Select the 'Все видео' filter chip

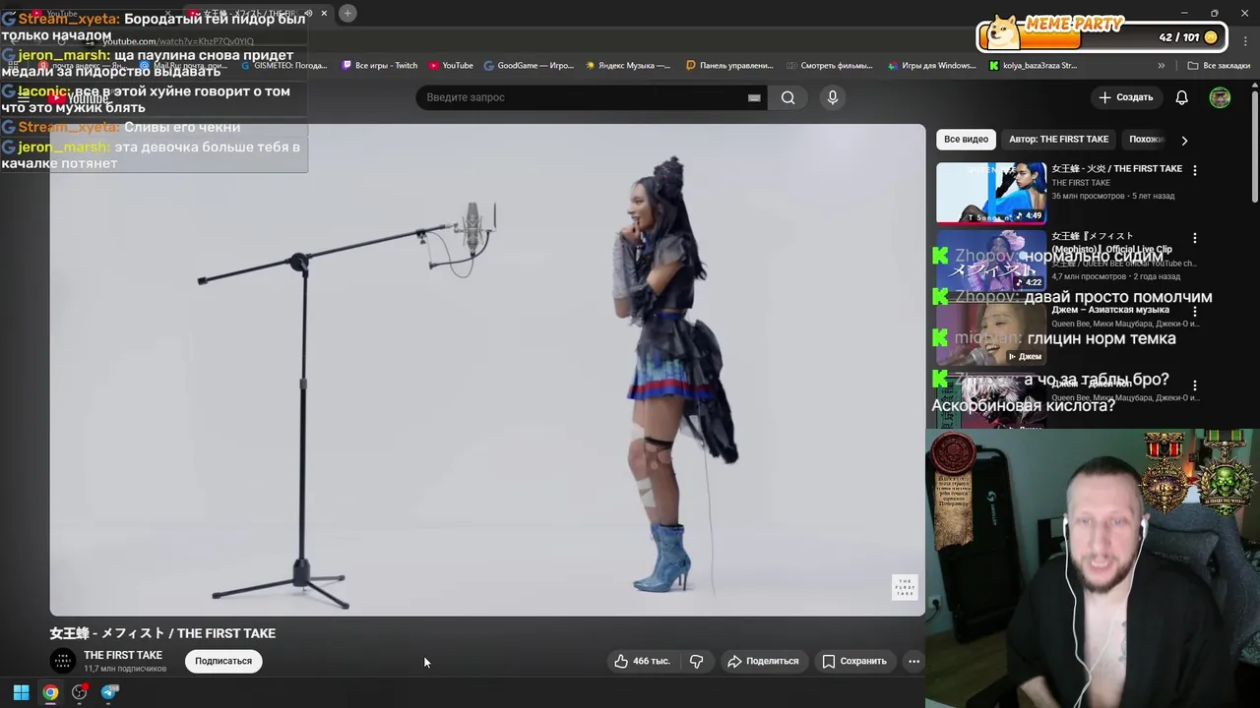[x=966, y=140]
